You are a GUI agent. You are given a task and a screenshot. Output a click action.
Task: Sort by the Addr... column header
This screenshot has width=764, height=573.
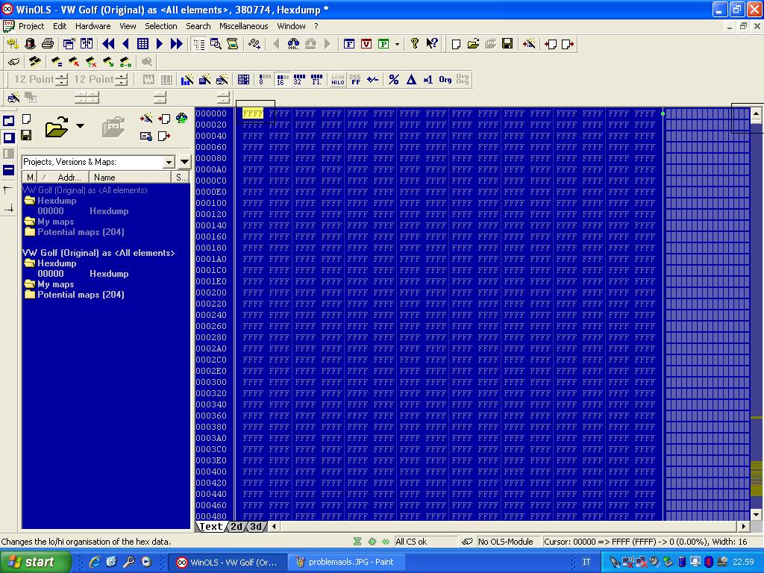pyautogui.click(x=64, y=178)
